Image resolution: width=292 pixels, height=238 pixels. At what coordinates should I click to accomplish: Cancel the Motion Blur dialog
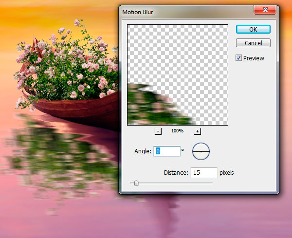[253, 43]
